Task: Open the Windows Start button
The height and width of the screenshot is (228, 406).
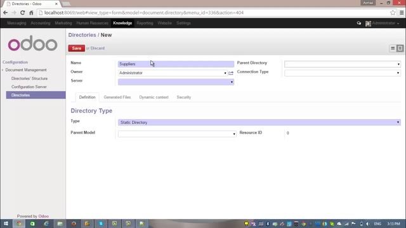Action: [x=6, y=224]
